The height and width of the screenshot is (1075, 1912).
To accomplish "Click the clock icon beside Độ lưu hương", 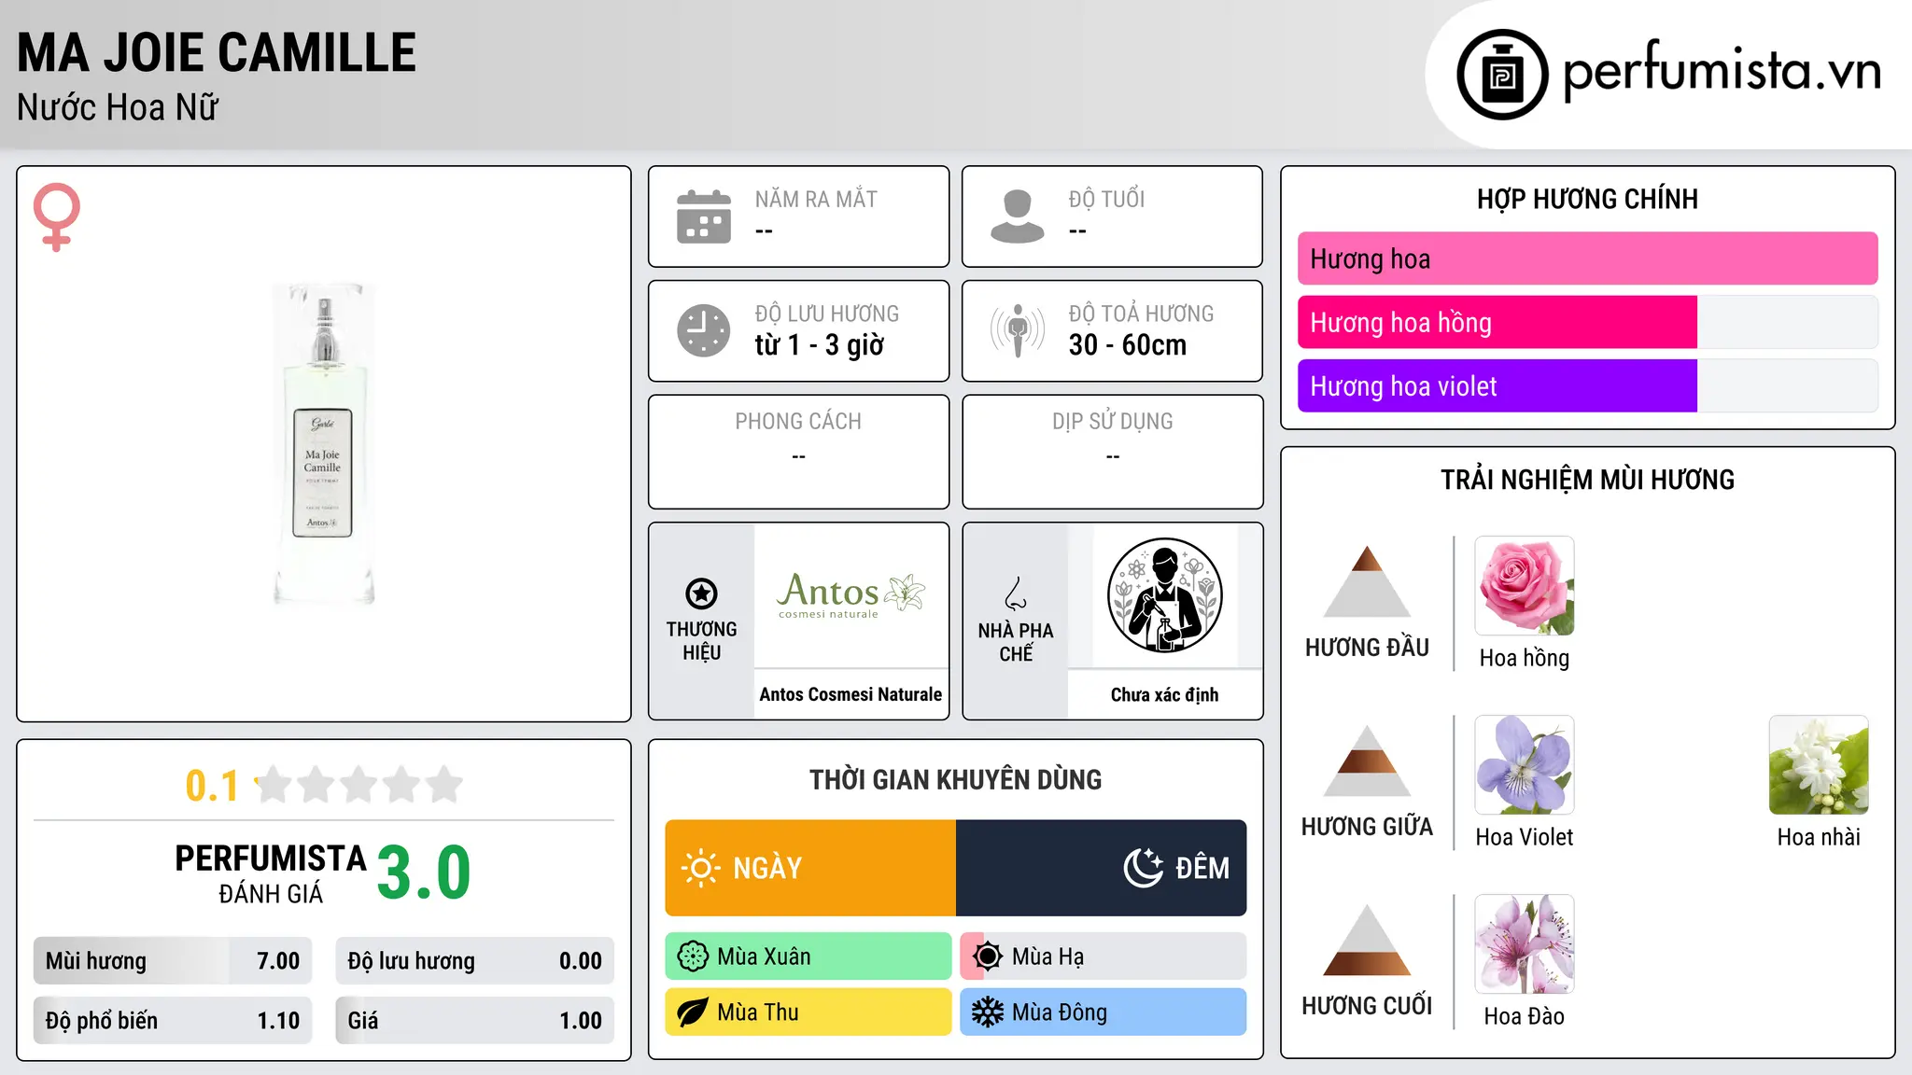I will point(704,330).
